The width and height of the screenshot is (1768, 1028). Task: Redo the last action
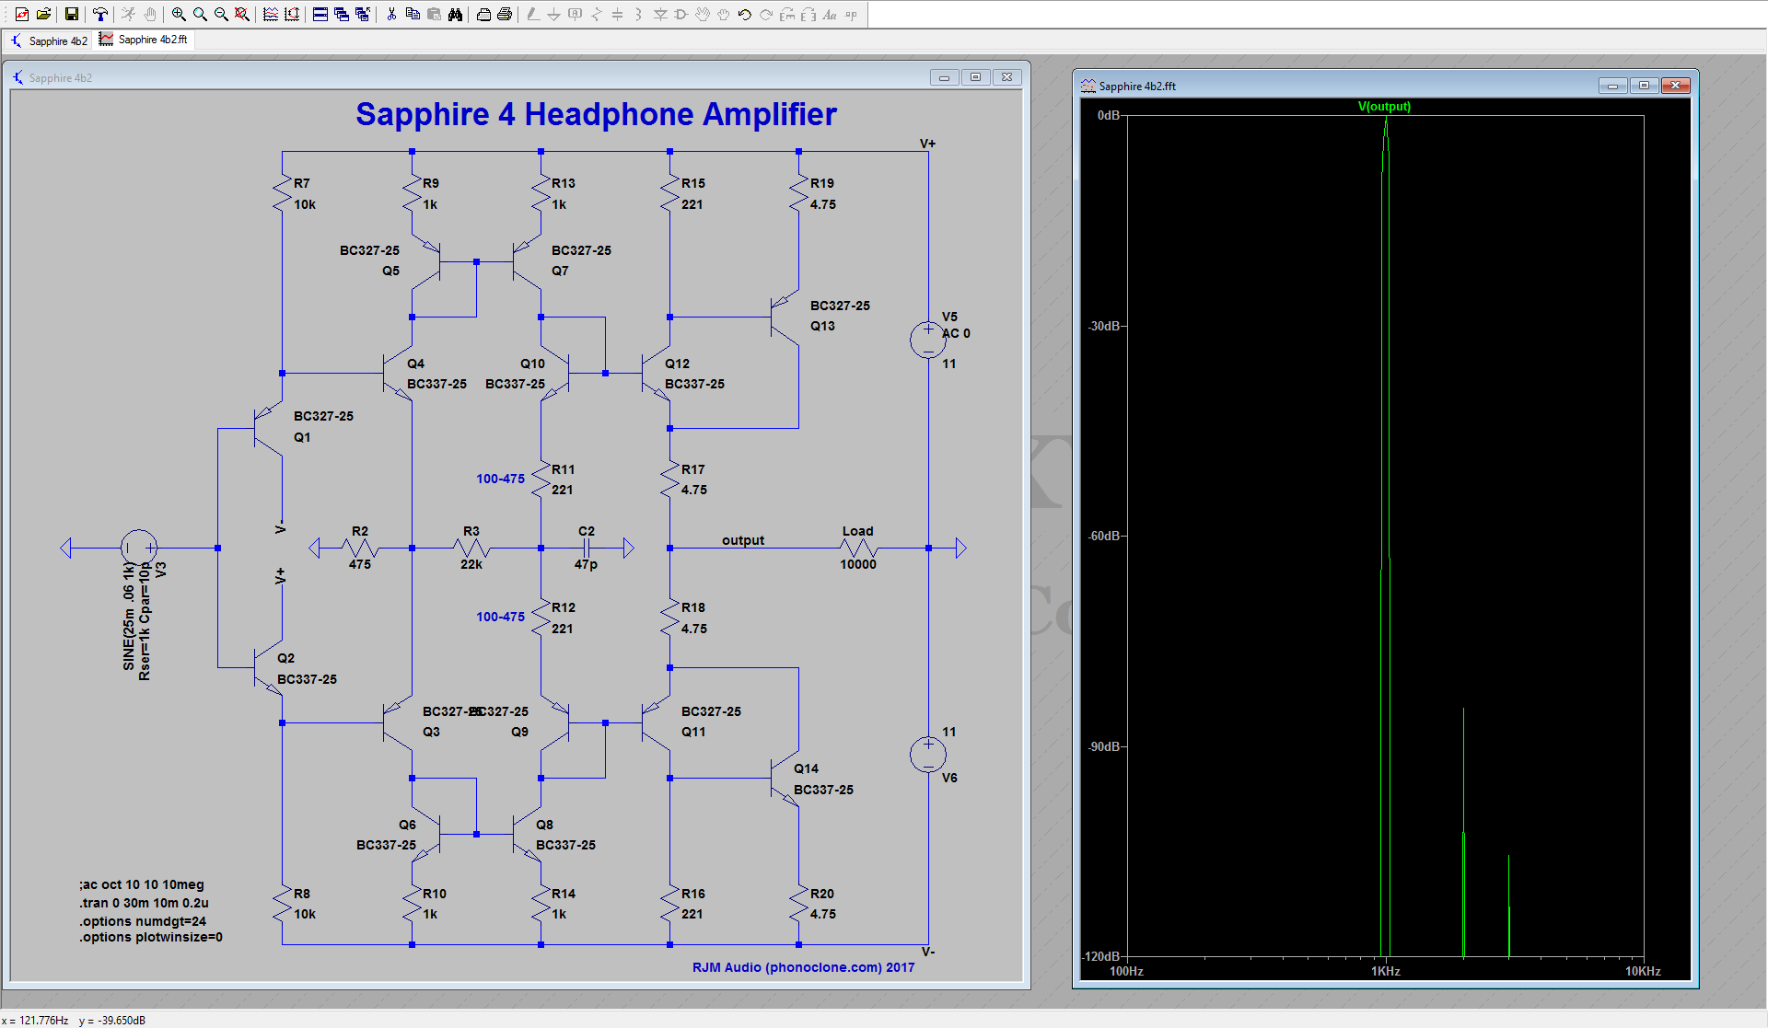(x=766, y=14)
